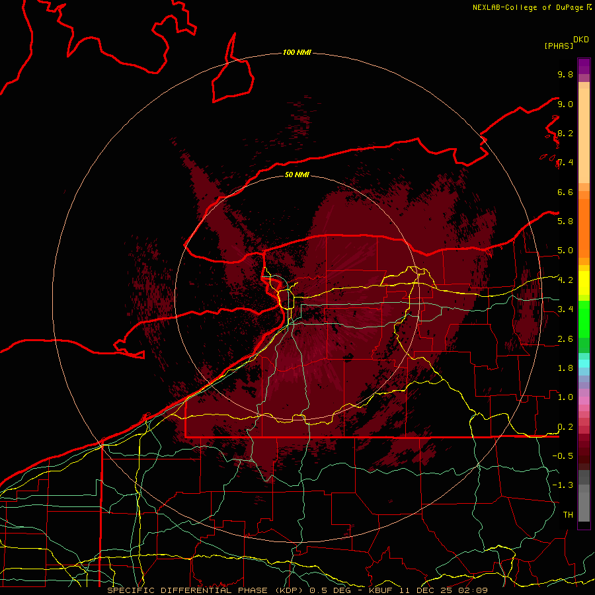Click the SPECIFIC DIFFERENTIAL PHASE (KDP) caption text
The image size is (595, 595).
pos(206,590)
